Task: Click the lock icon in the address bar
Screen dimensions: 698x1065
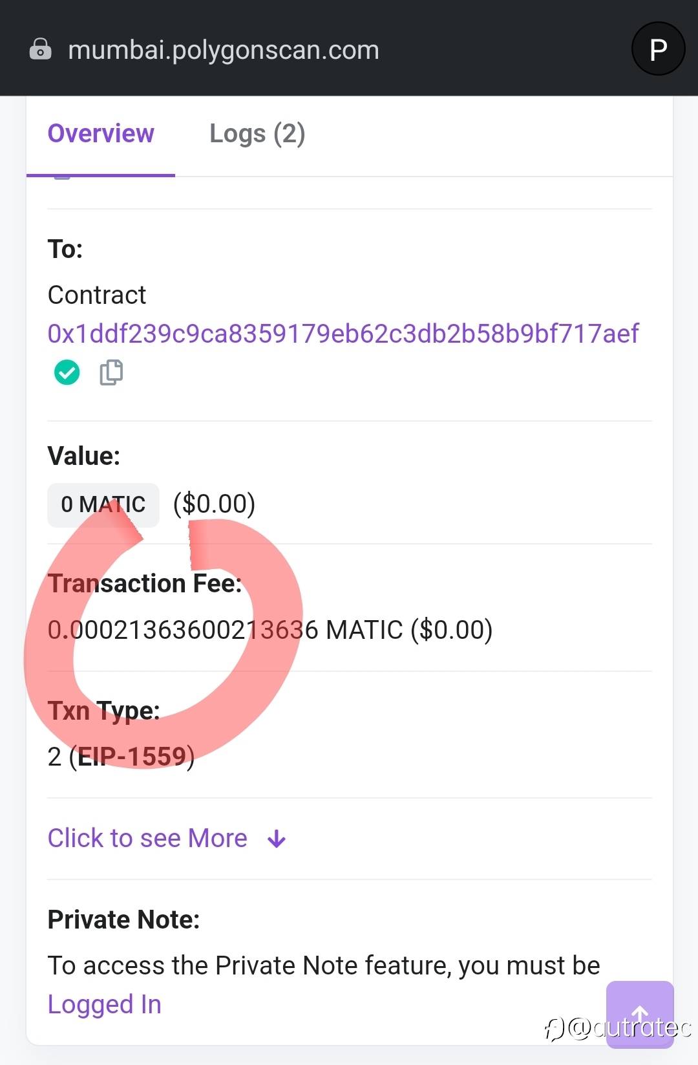Action: pos(40,49)
